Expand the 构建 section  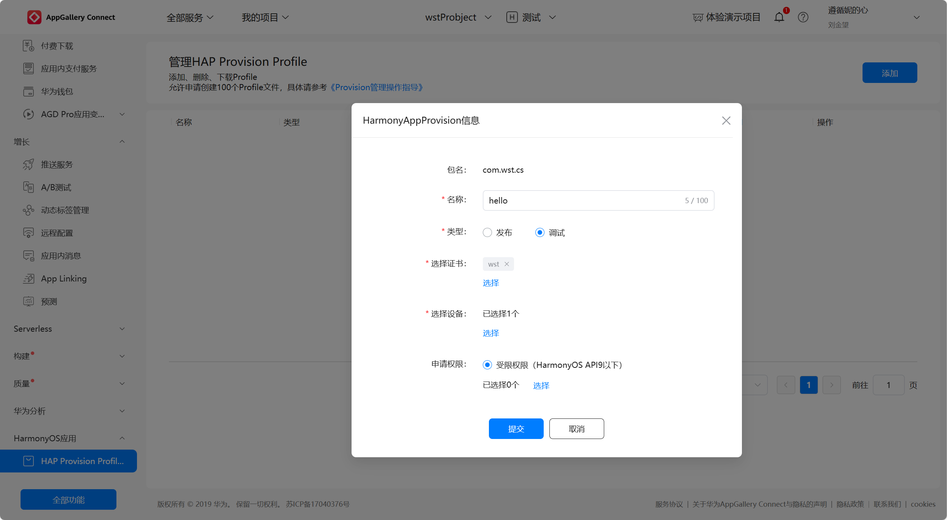(122, 356)
